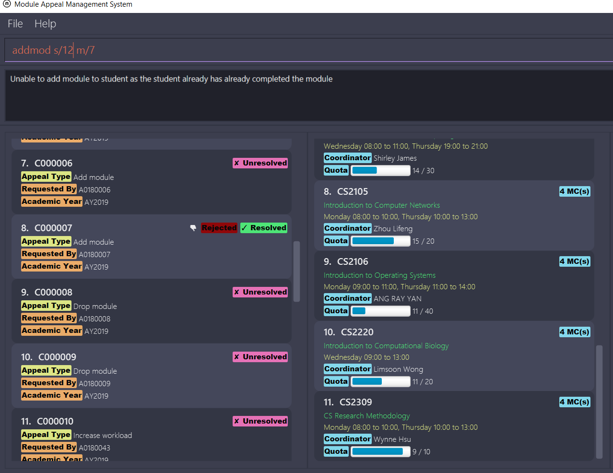Click the CS2106 quota progress bar 11 / 40
The image size is (613, 473).
pyautogui.click(x=380, y=311)
